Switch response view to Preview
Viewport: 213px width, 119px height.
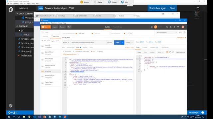(x=152, y=52)
